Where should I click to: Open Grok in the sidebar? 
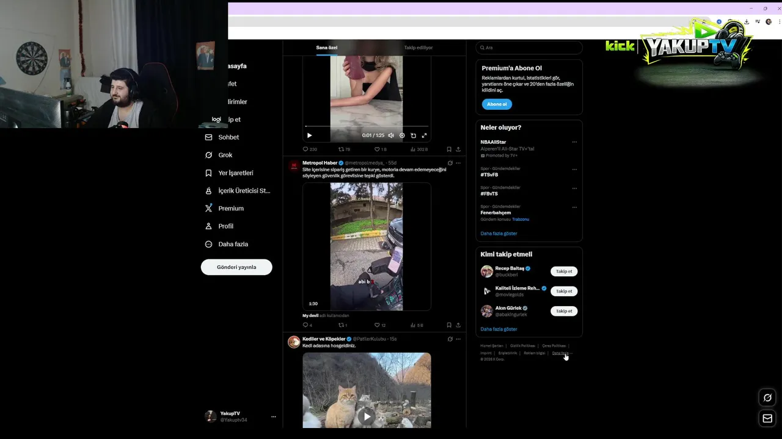pos(219,155)
